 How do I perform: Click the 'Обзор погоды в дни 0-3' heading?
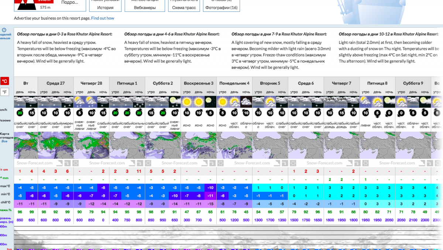click(65, 34)
